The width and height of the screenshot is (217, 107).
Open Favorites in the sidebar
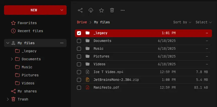click(x=27, y=23)
